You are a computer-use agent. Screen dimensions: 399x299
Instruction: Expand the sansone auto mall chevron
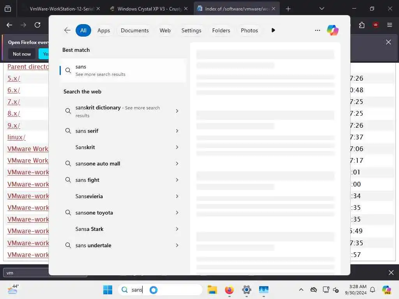click(x=177, y=164)
